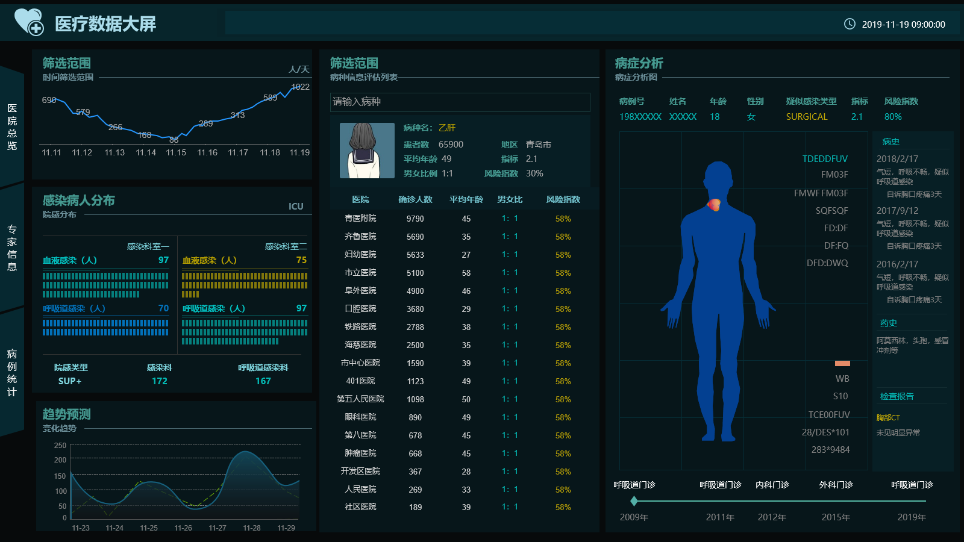Select the 海慈医院 hospital row
This screenshot has width=964, height=542.
coord(460,345)
